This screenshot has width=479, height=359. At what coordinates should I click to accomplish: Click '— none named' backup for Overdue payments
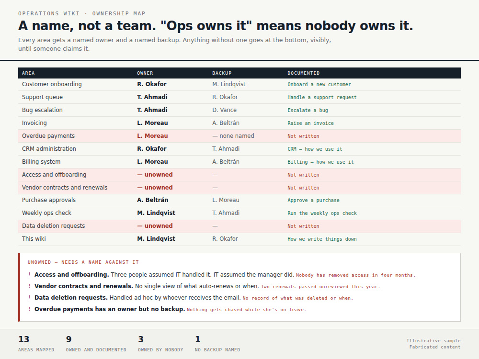point(233,136)
